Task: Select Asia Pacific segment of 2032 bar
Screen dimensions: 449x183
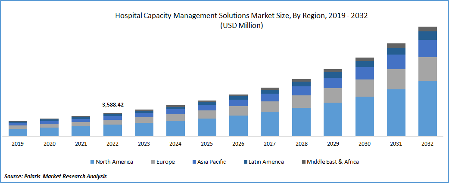Action: [x=427, y=49]
